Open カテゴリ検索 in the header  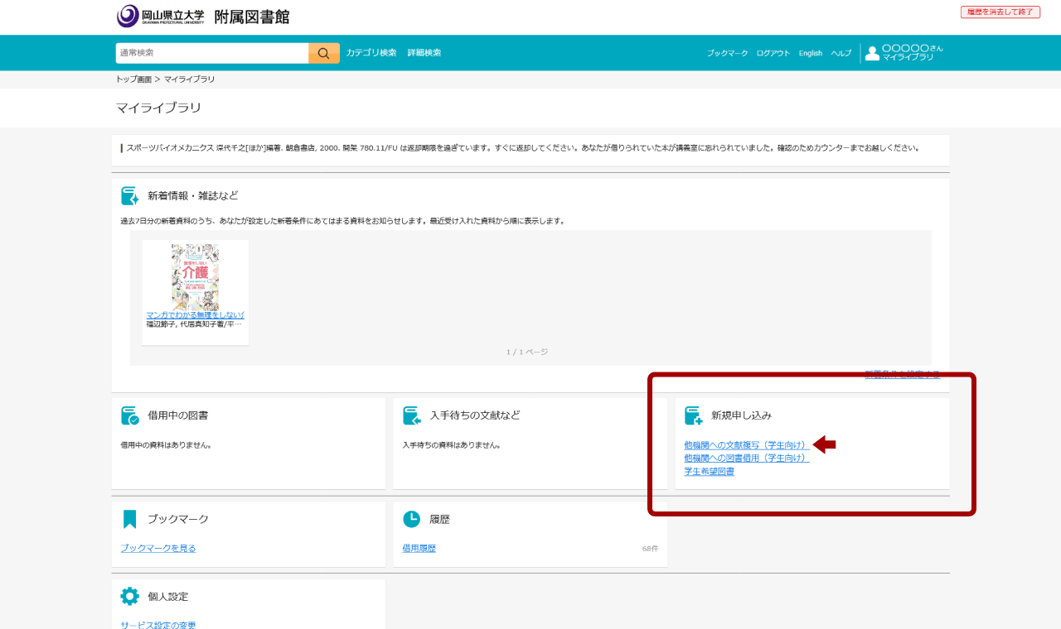371,53
